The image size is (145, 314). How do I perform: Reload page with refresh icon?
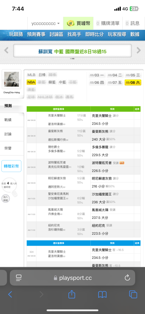[127, 278]
